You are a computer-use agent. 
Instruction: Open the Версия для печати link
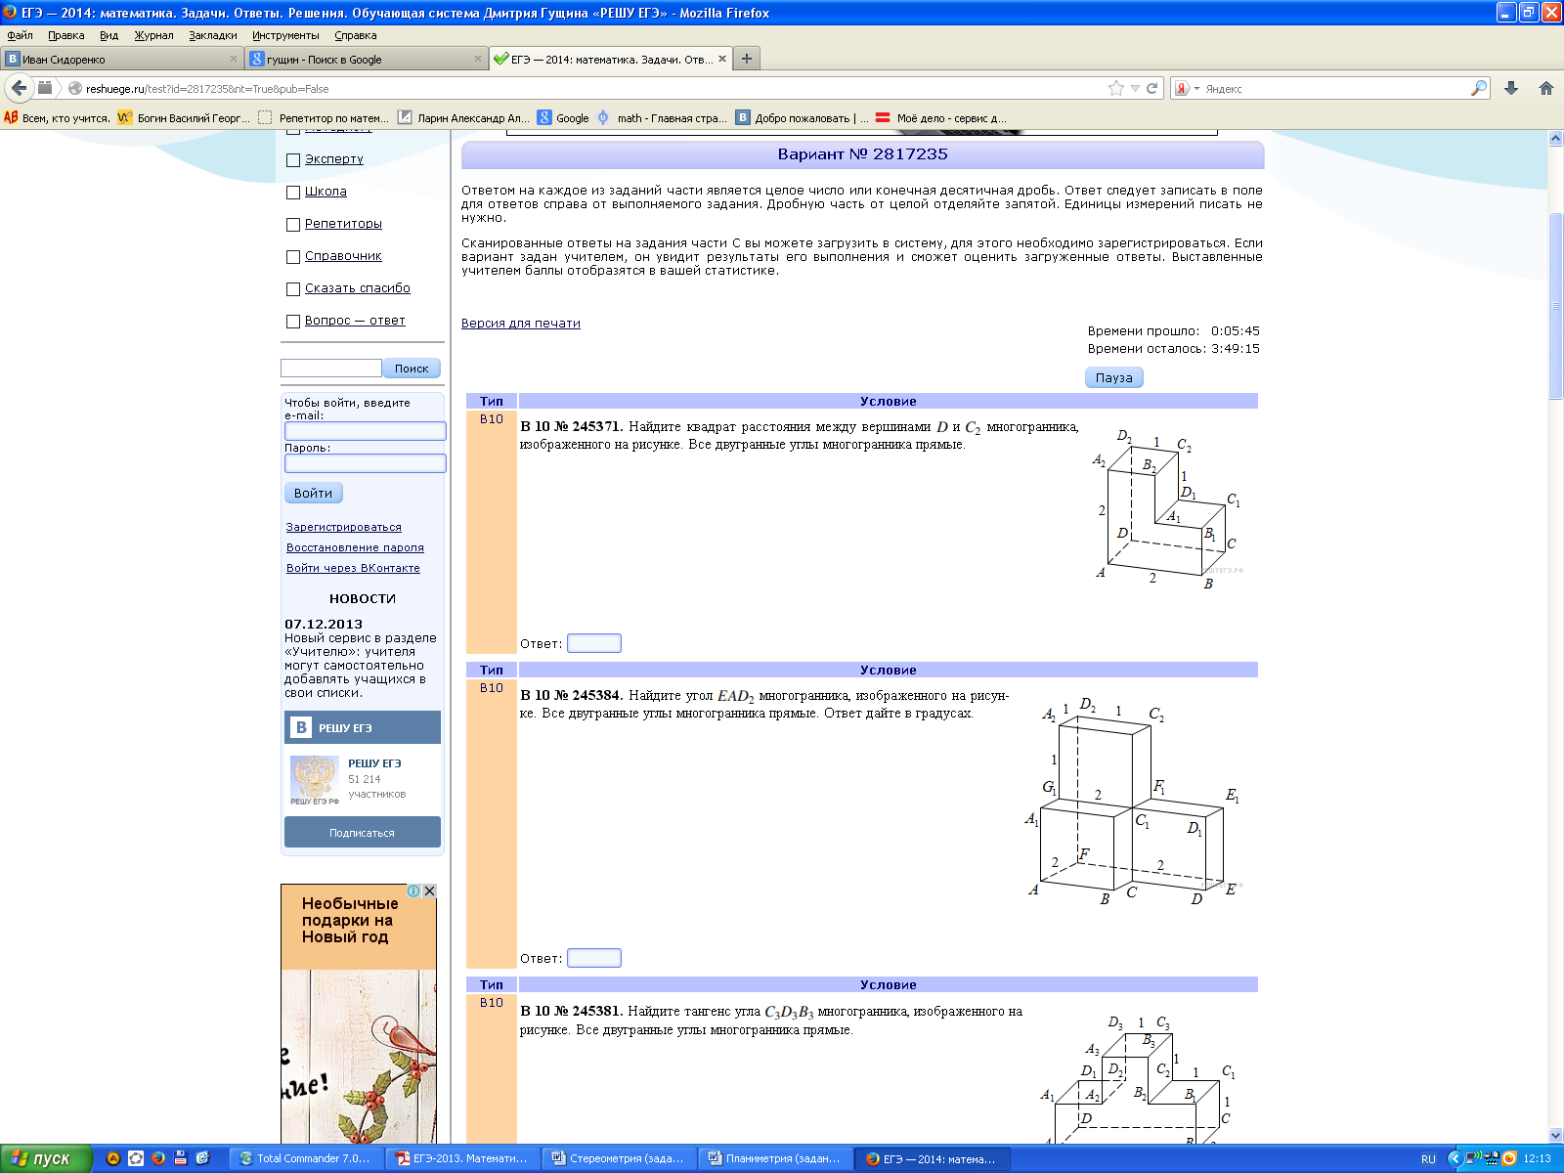coord(521,324)
